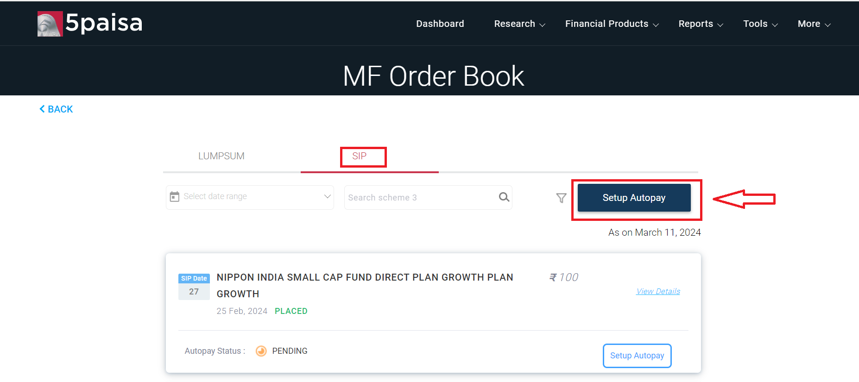The height and width of the screenshot is (382, 859).
Task: Click the filter funnel icon
Action: coord(561,198)
